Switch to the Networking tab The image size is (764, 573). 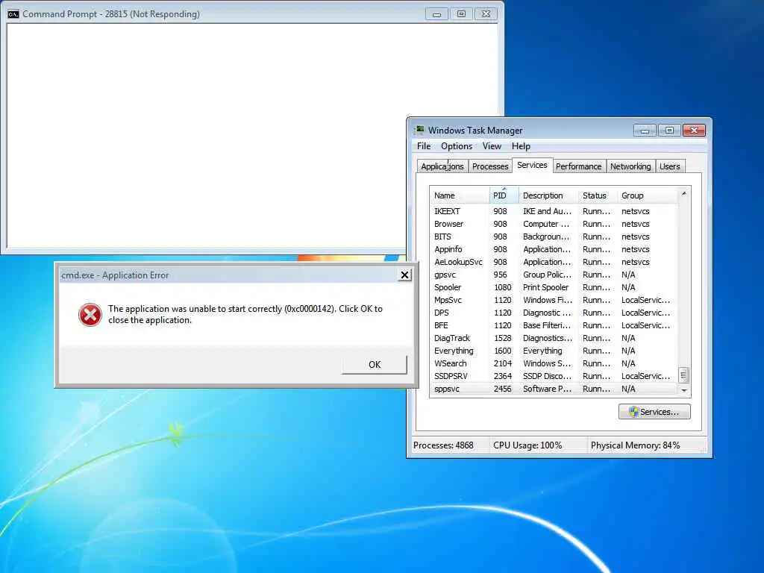tap(630, 166)
